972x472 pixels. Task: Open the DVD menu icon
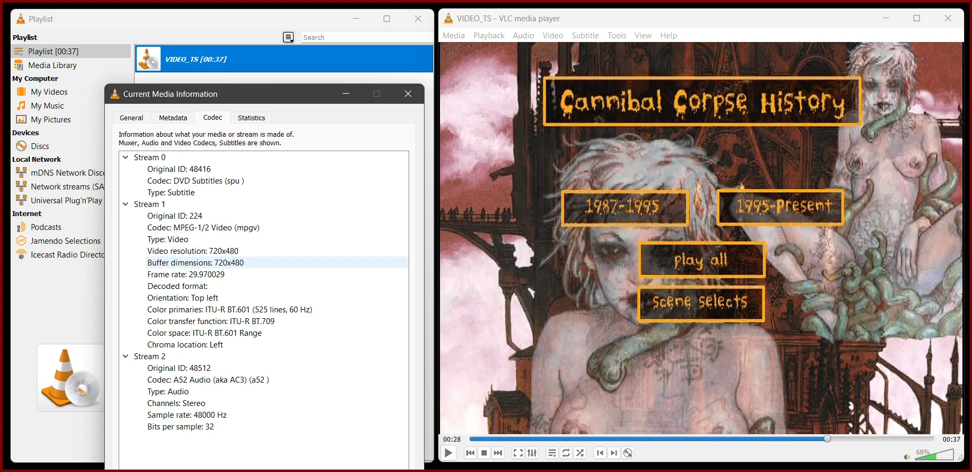coord(628,453)
